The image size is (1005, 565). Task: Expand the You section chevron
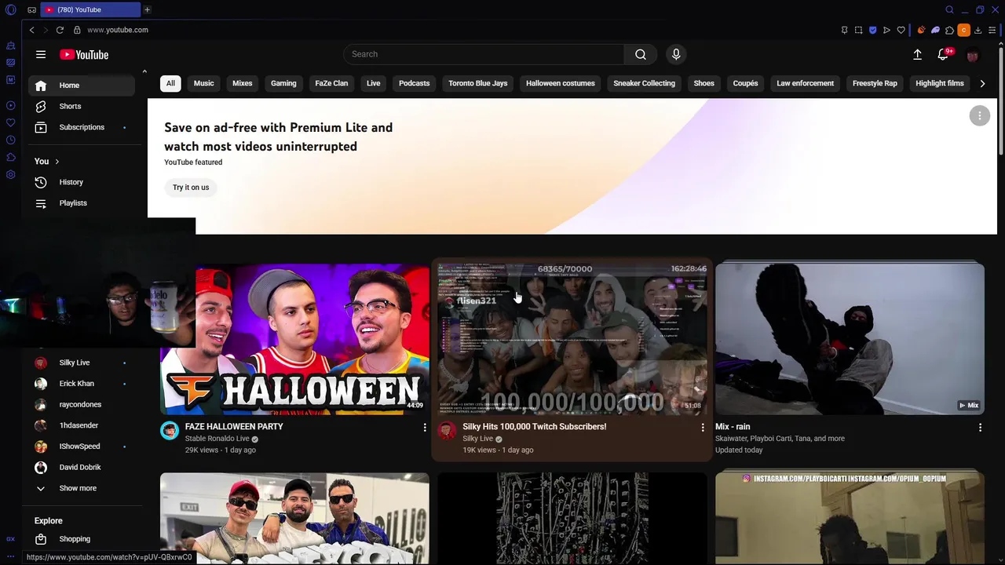tap(57, 161)
